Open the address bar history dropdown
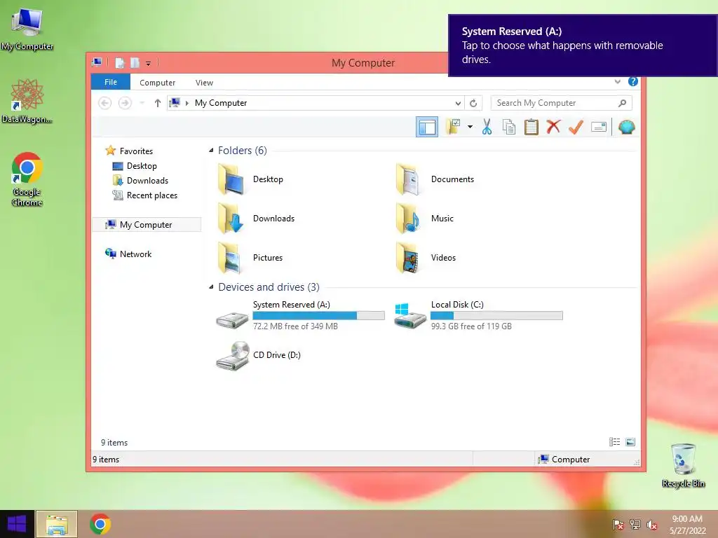The height and width of the screenshot is (538, 718). tap(457, 103)
